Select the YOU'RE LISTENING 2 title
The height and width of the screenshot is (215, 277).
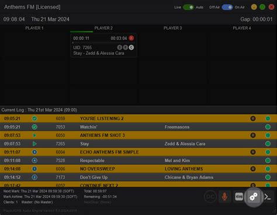click(x=102, y=119)
